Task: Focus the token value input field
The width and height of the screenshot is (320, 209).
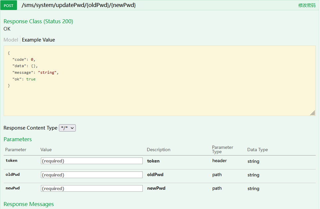Action: click(x=91, y=161)
